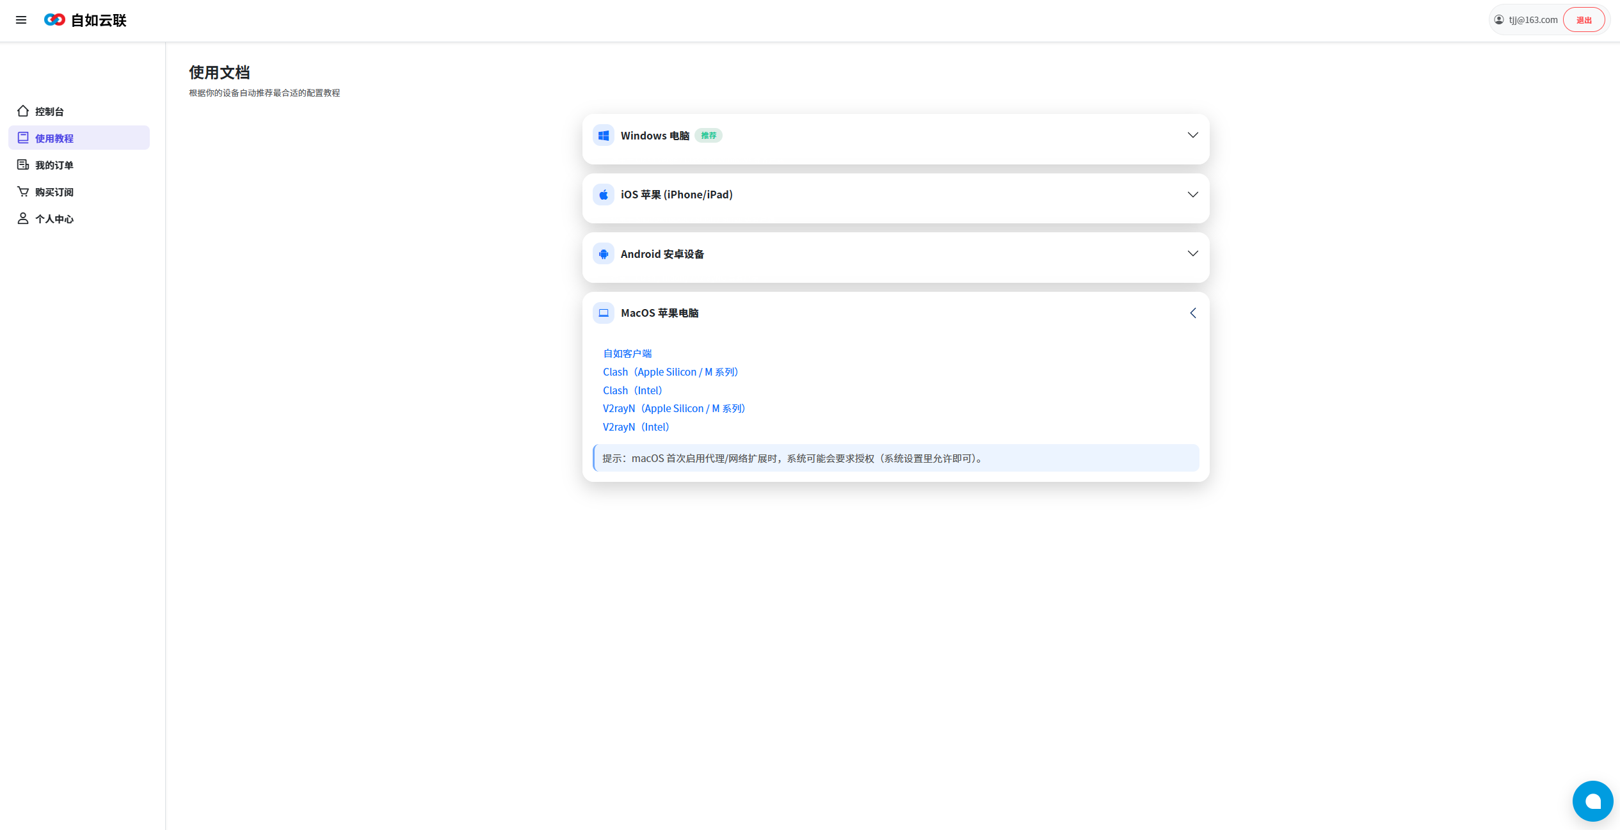
Task: Click the Android robot icon
Action: (603, 254)
